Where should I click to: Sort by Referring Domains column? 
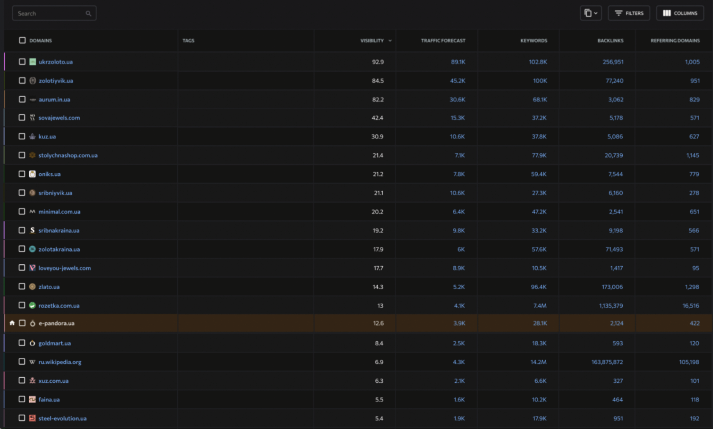click(x=675, y=40)
